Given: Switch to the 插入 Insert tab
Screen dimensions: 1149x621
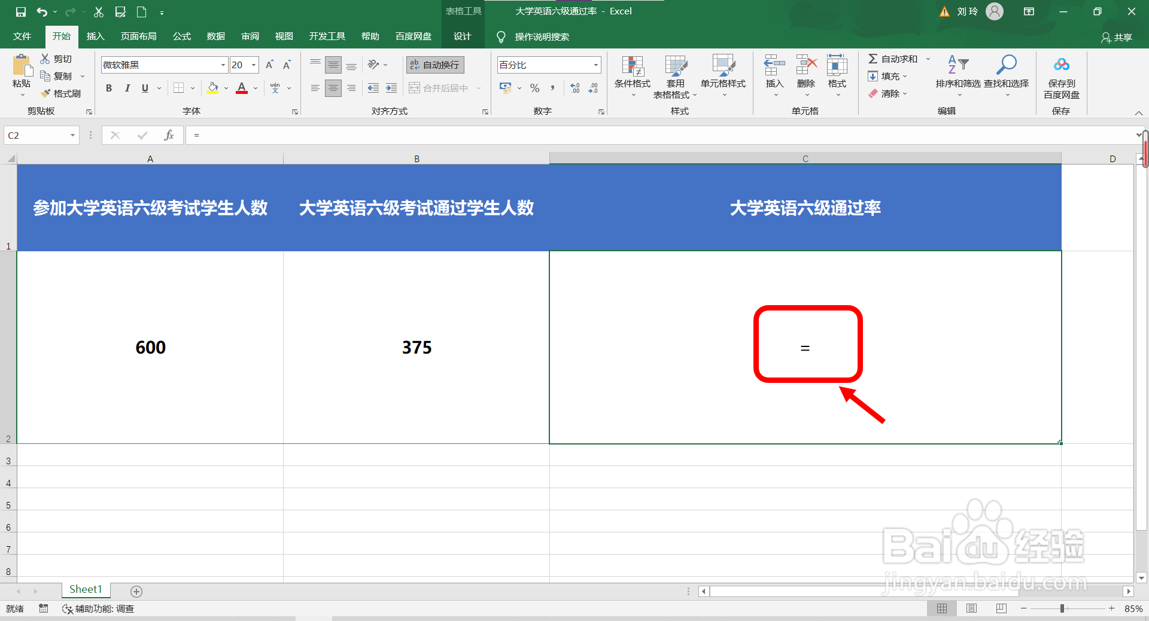Looking at the screenshot, I should coord(95,36).
